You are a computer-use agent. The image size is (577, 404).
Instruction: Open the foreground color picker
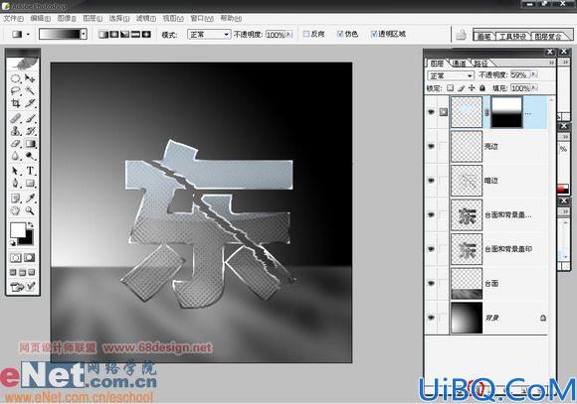click(17, 230)
